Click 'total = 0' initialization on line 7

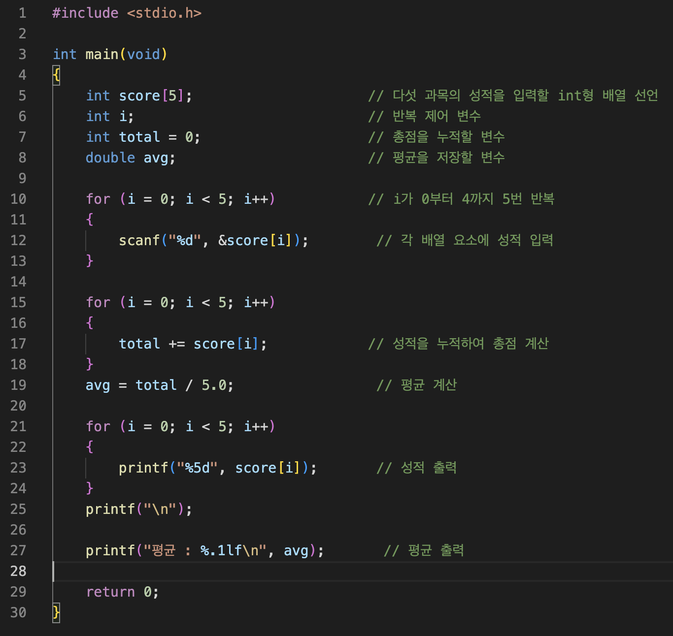tap(156, 137)
